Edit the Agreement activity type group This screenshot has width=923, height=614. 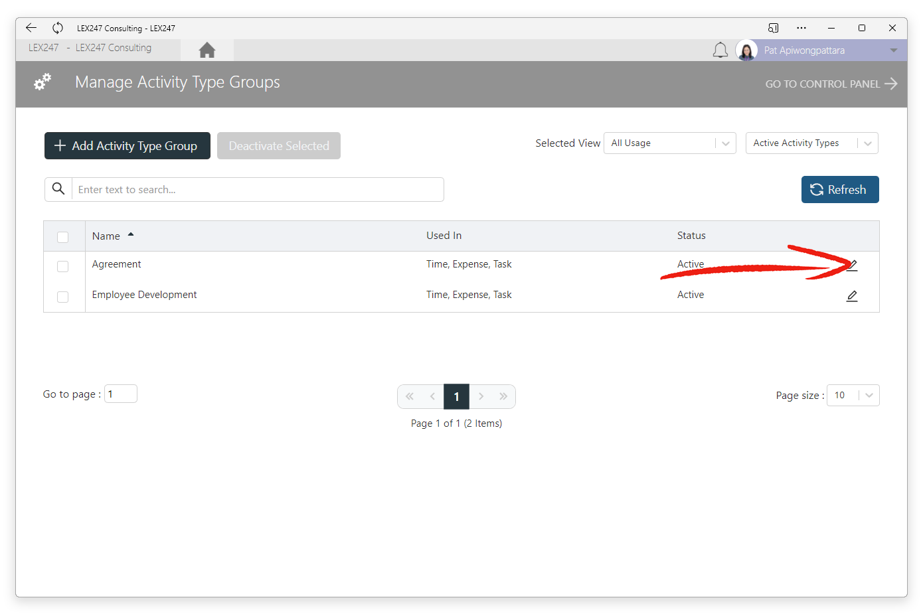pos(852,266)
